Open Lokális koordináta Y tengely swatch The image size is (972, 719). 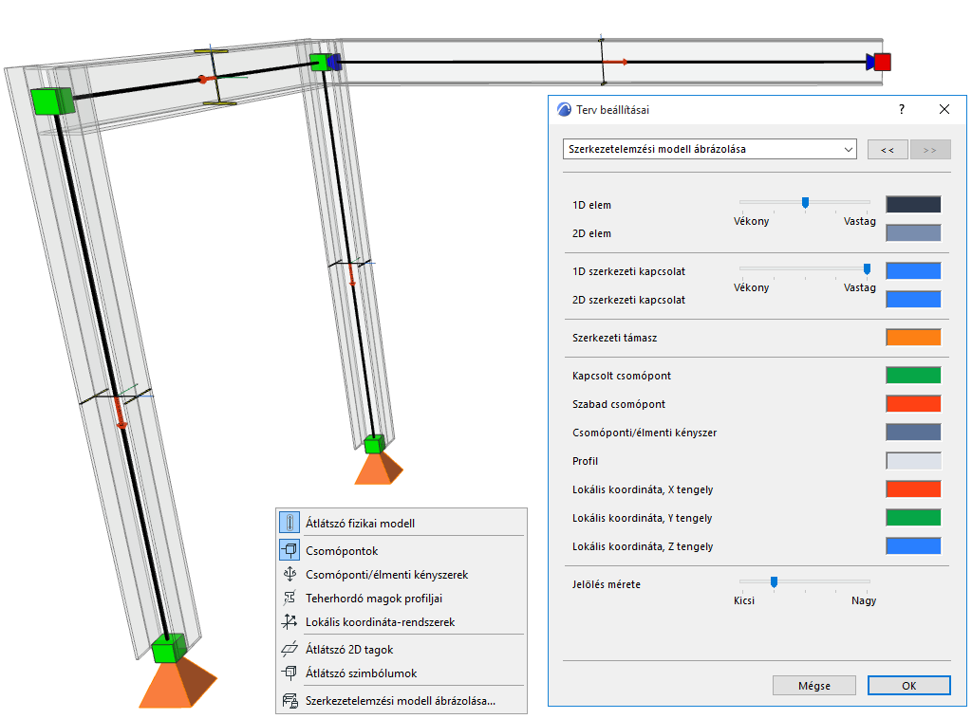point(913,517)
